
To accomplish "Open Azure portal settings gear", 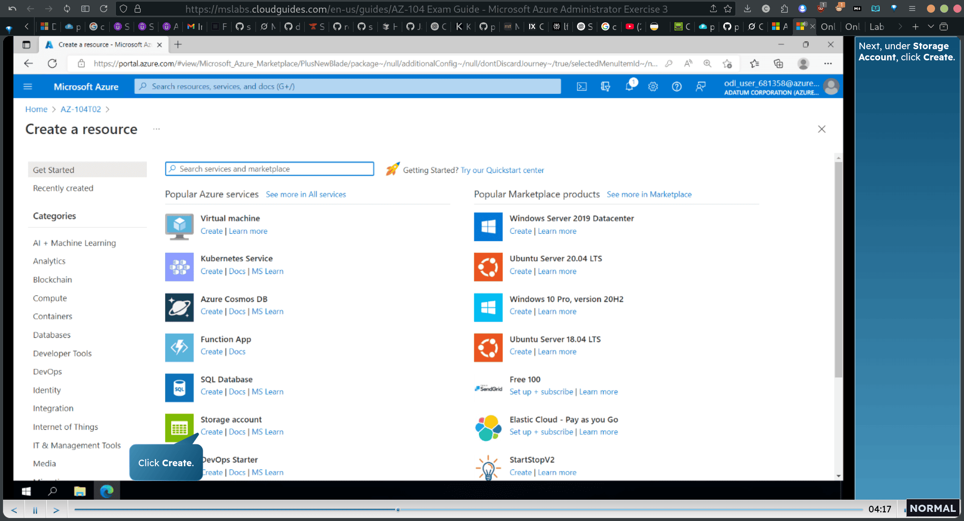I will (x=653, y=87).
